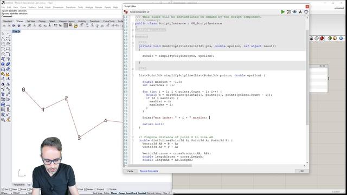Select the Text 'T' tool in sidebar
This screenshot has height=195, width=347.
(x=3, y=94)
